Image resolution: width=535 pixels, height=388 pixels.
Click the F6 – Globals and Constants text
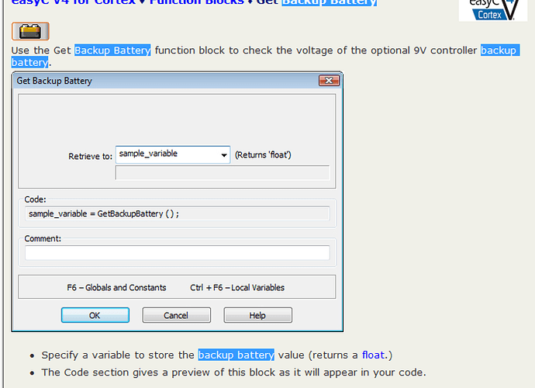(116, 288)
